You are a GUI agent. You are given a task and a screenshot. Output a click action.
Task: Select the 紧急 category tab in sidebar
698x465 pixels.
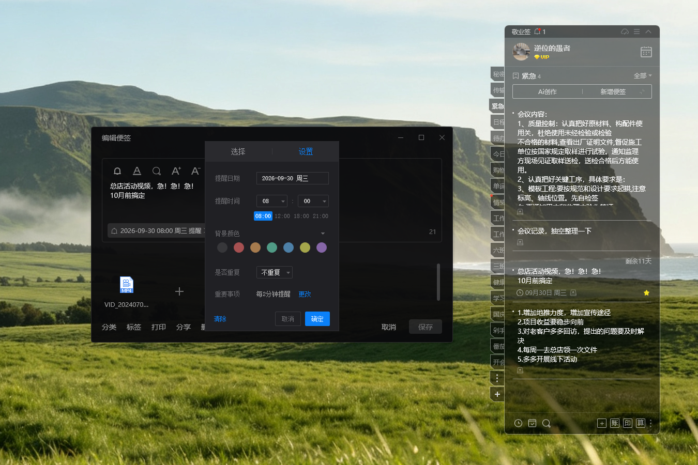click(497, 106)
